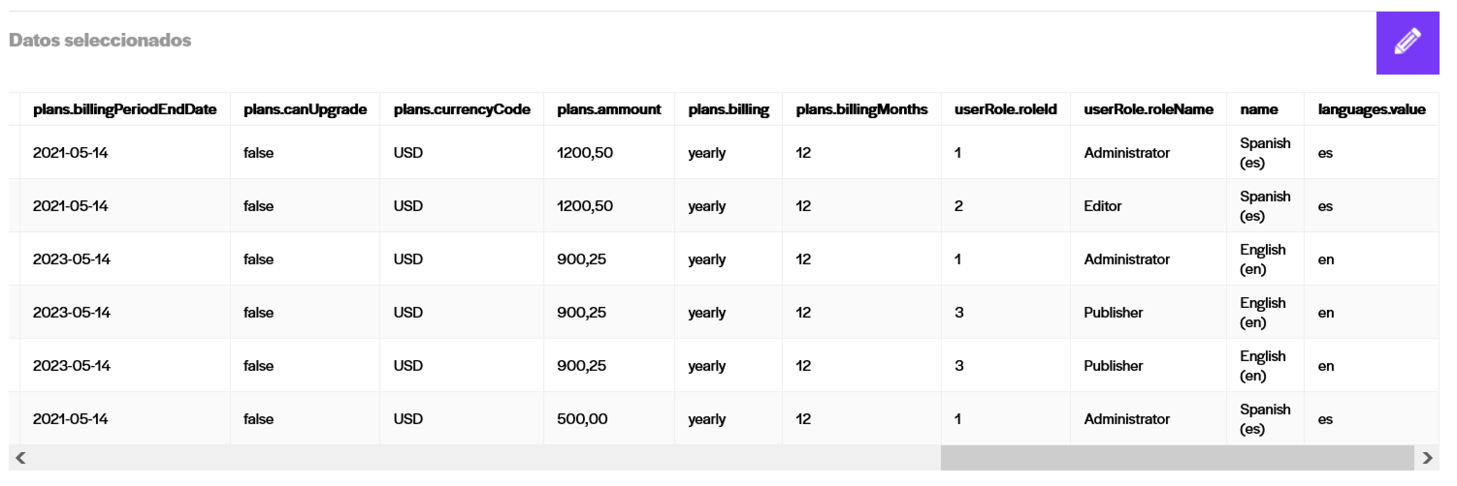1457x486 pixels.
Task: Click the userRole.roleId header
Action: tap(1005, 109)
